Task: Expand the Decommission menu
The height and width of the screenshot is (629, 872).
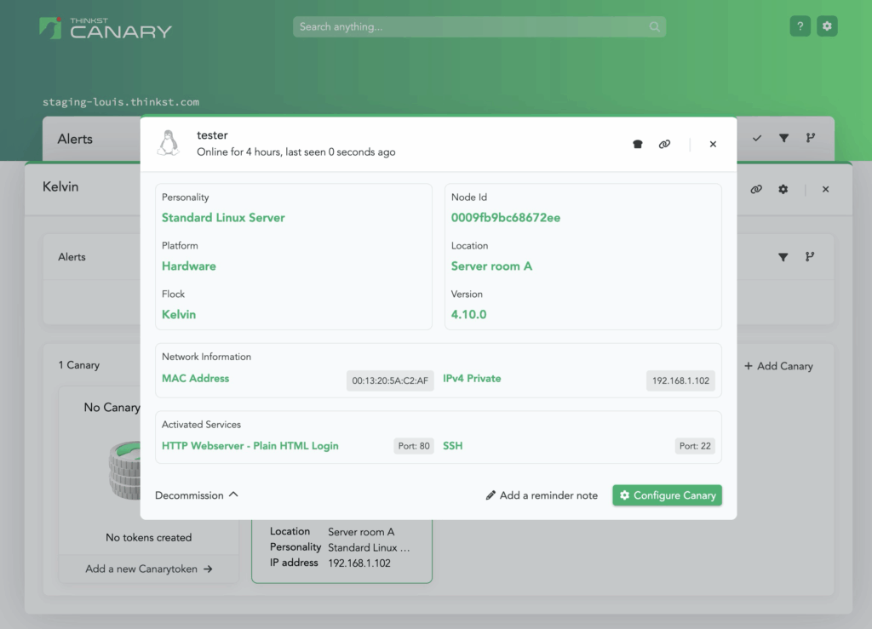Action: click(197, 495)
